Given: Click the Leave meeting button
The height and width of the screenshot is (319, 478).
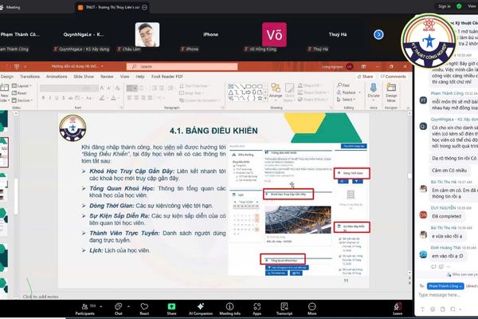Looking at the screenshot, I should 398,309.
